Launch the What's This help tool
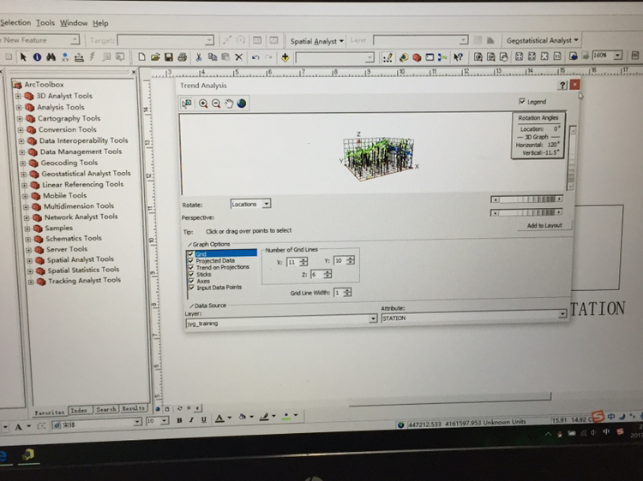This screenshot has width=643, height=481. coord(458,57)
